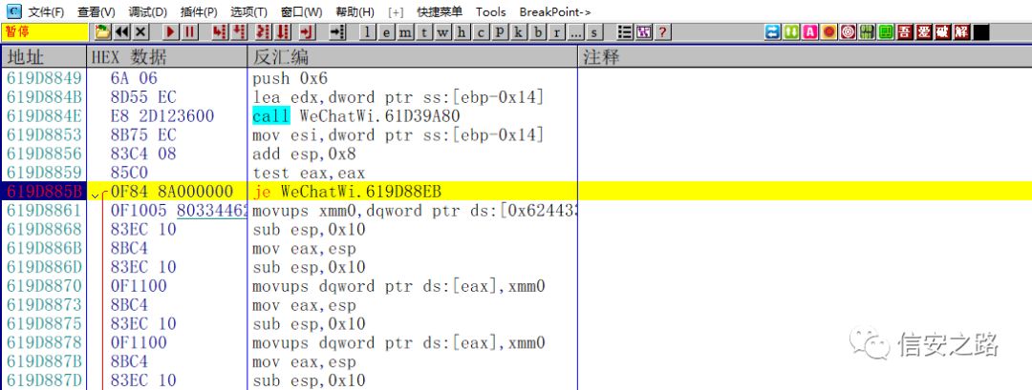Open Breakpoints window with 'b' button
The height and width of the screenshot is (390, 1032).
[x=538, y=31]
